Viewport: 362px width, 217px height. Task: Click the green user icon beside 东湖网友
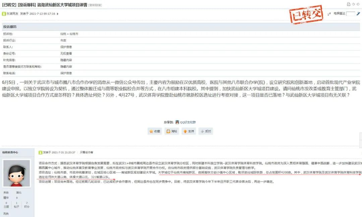4,14
